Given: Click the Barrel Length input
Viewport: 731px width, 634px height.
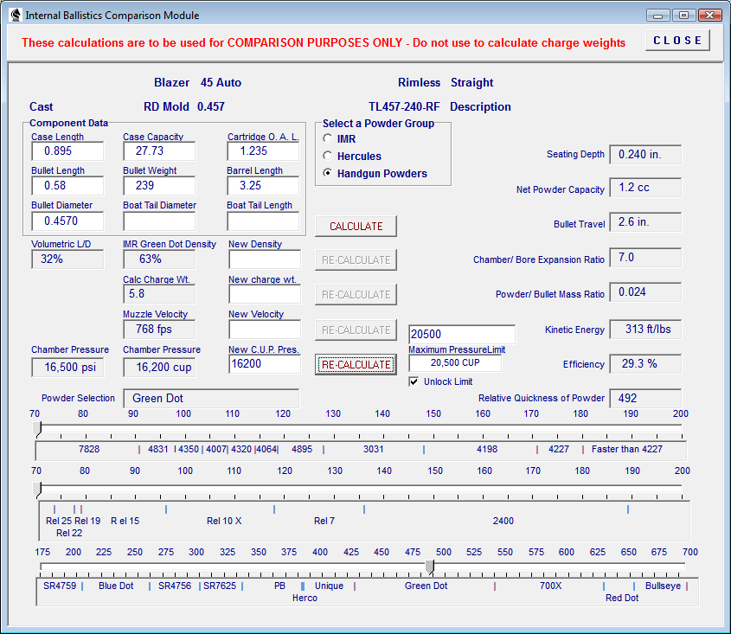Looking at the screenshot, I should 263,186.
